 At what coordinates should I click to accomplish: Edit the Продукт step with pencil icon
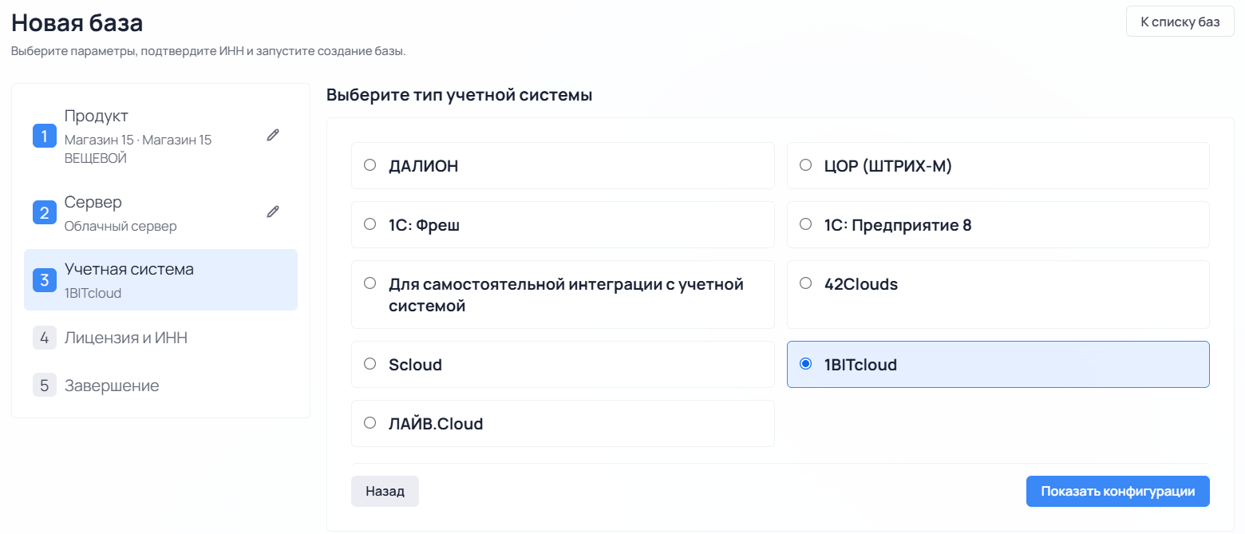tap(273, 136)
